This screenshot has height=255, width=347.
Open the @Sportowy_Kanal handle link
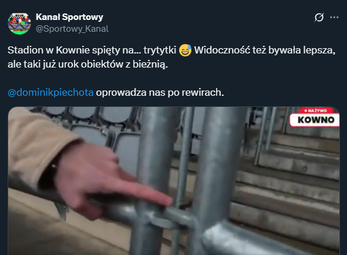72,29
